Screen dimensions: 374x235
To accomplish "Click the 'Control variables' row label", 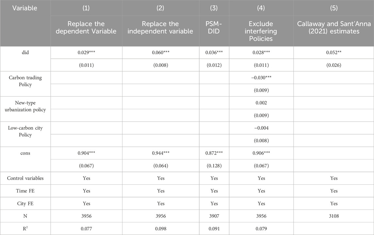I will click(x=25, y=178).
